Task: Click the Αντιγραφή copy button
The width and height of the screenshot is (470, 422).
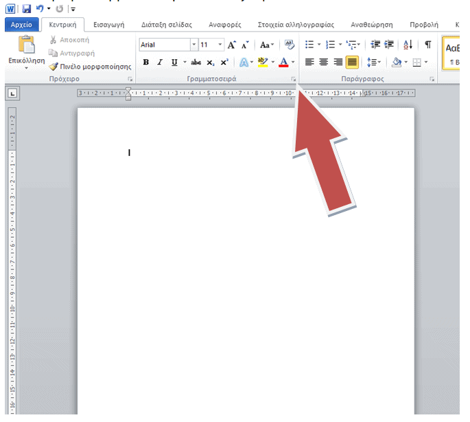Action: (x=71, y=53)
